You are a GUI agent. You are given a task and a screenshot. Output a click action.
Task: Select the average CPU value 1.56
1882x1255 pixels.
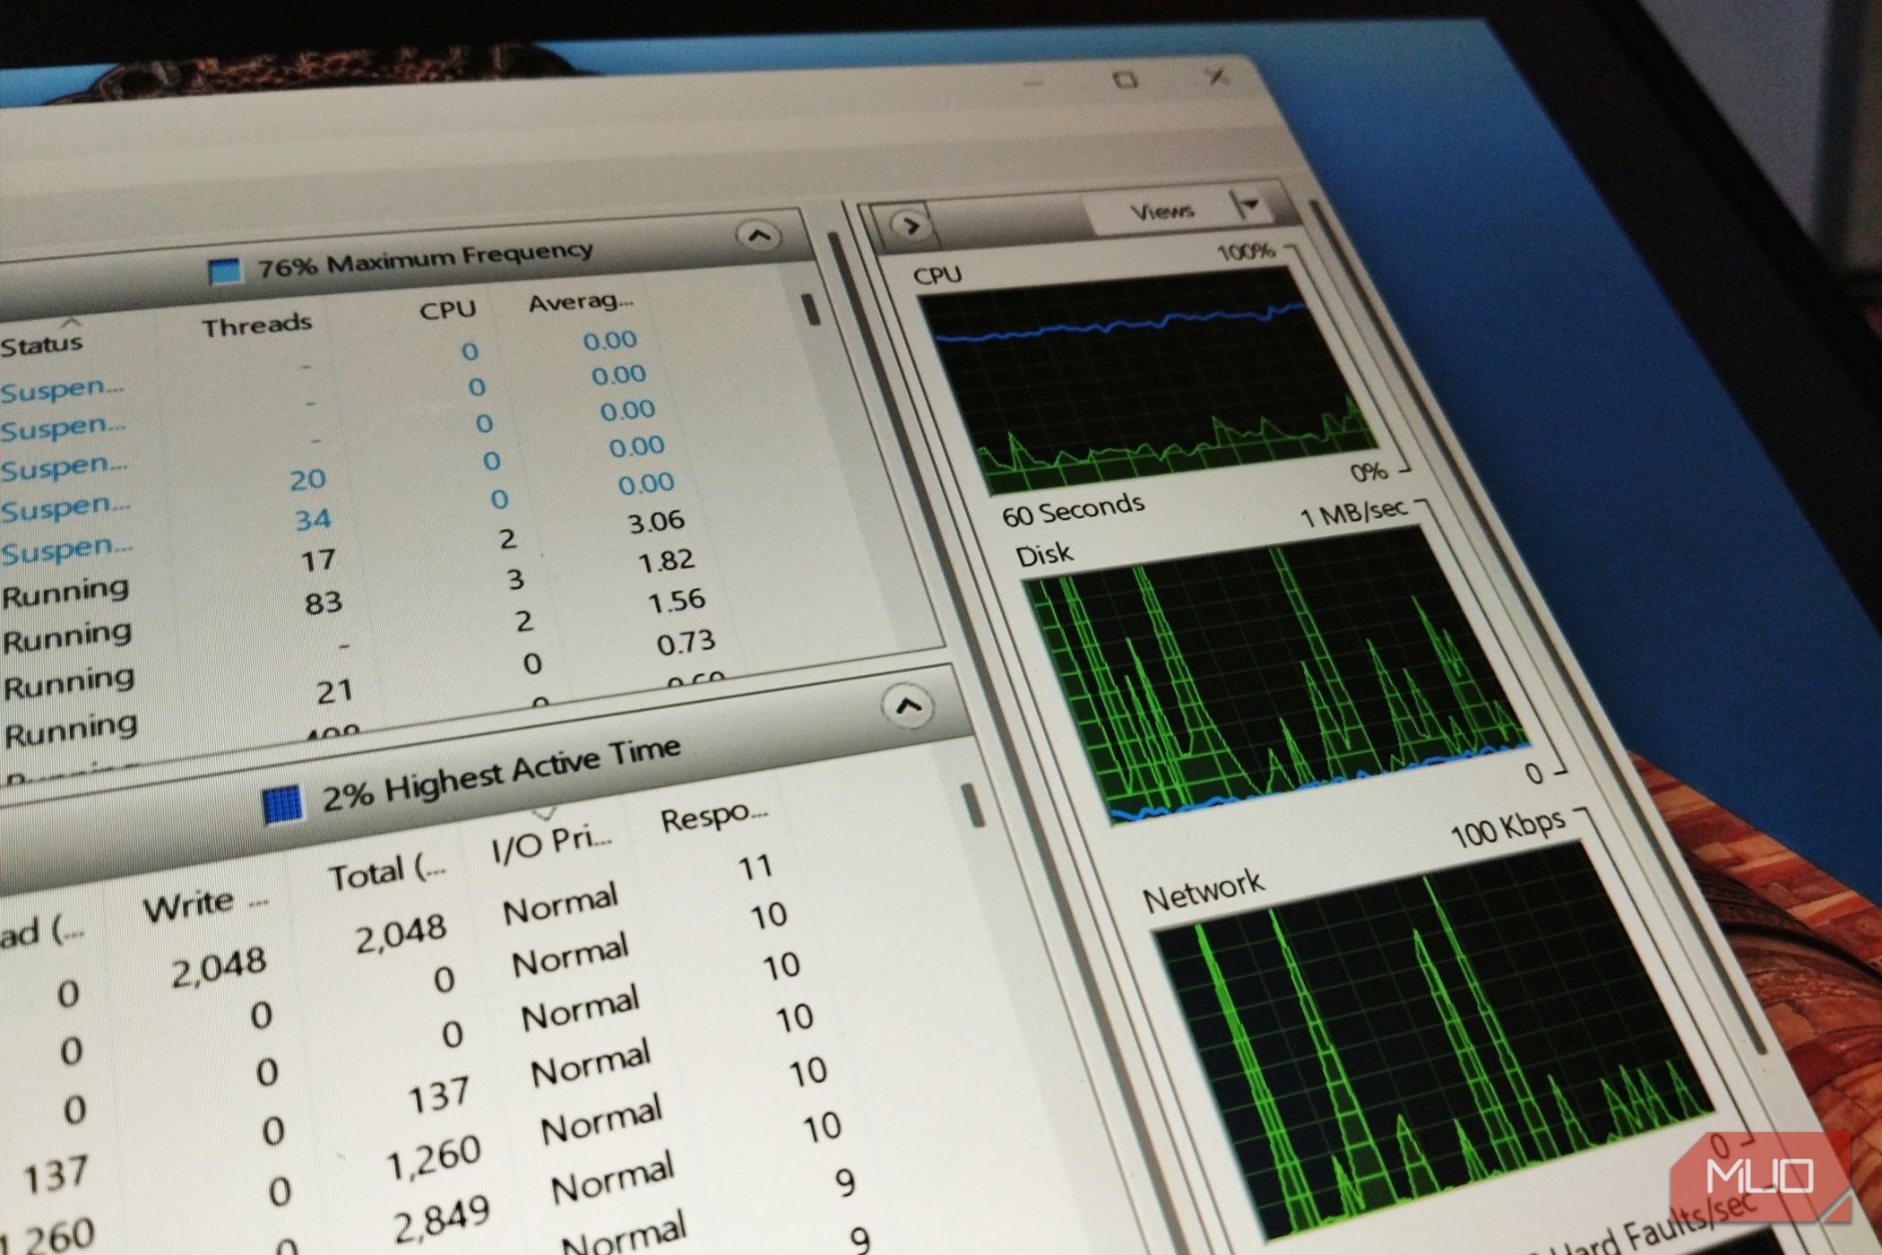pyautogui.click(x=676, y=600)
